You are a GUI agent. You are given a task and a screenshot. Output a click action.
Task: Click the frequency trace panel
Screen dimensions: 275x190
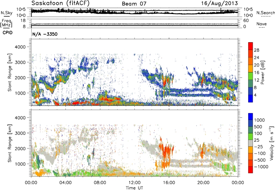(134, 23)
